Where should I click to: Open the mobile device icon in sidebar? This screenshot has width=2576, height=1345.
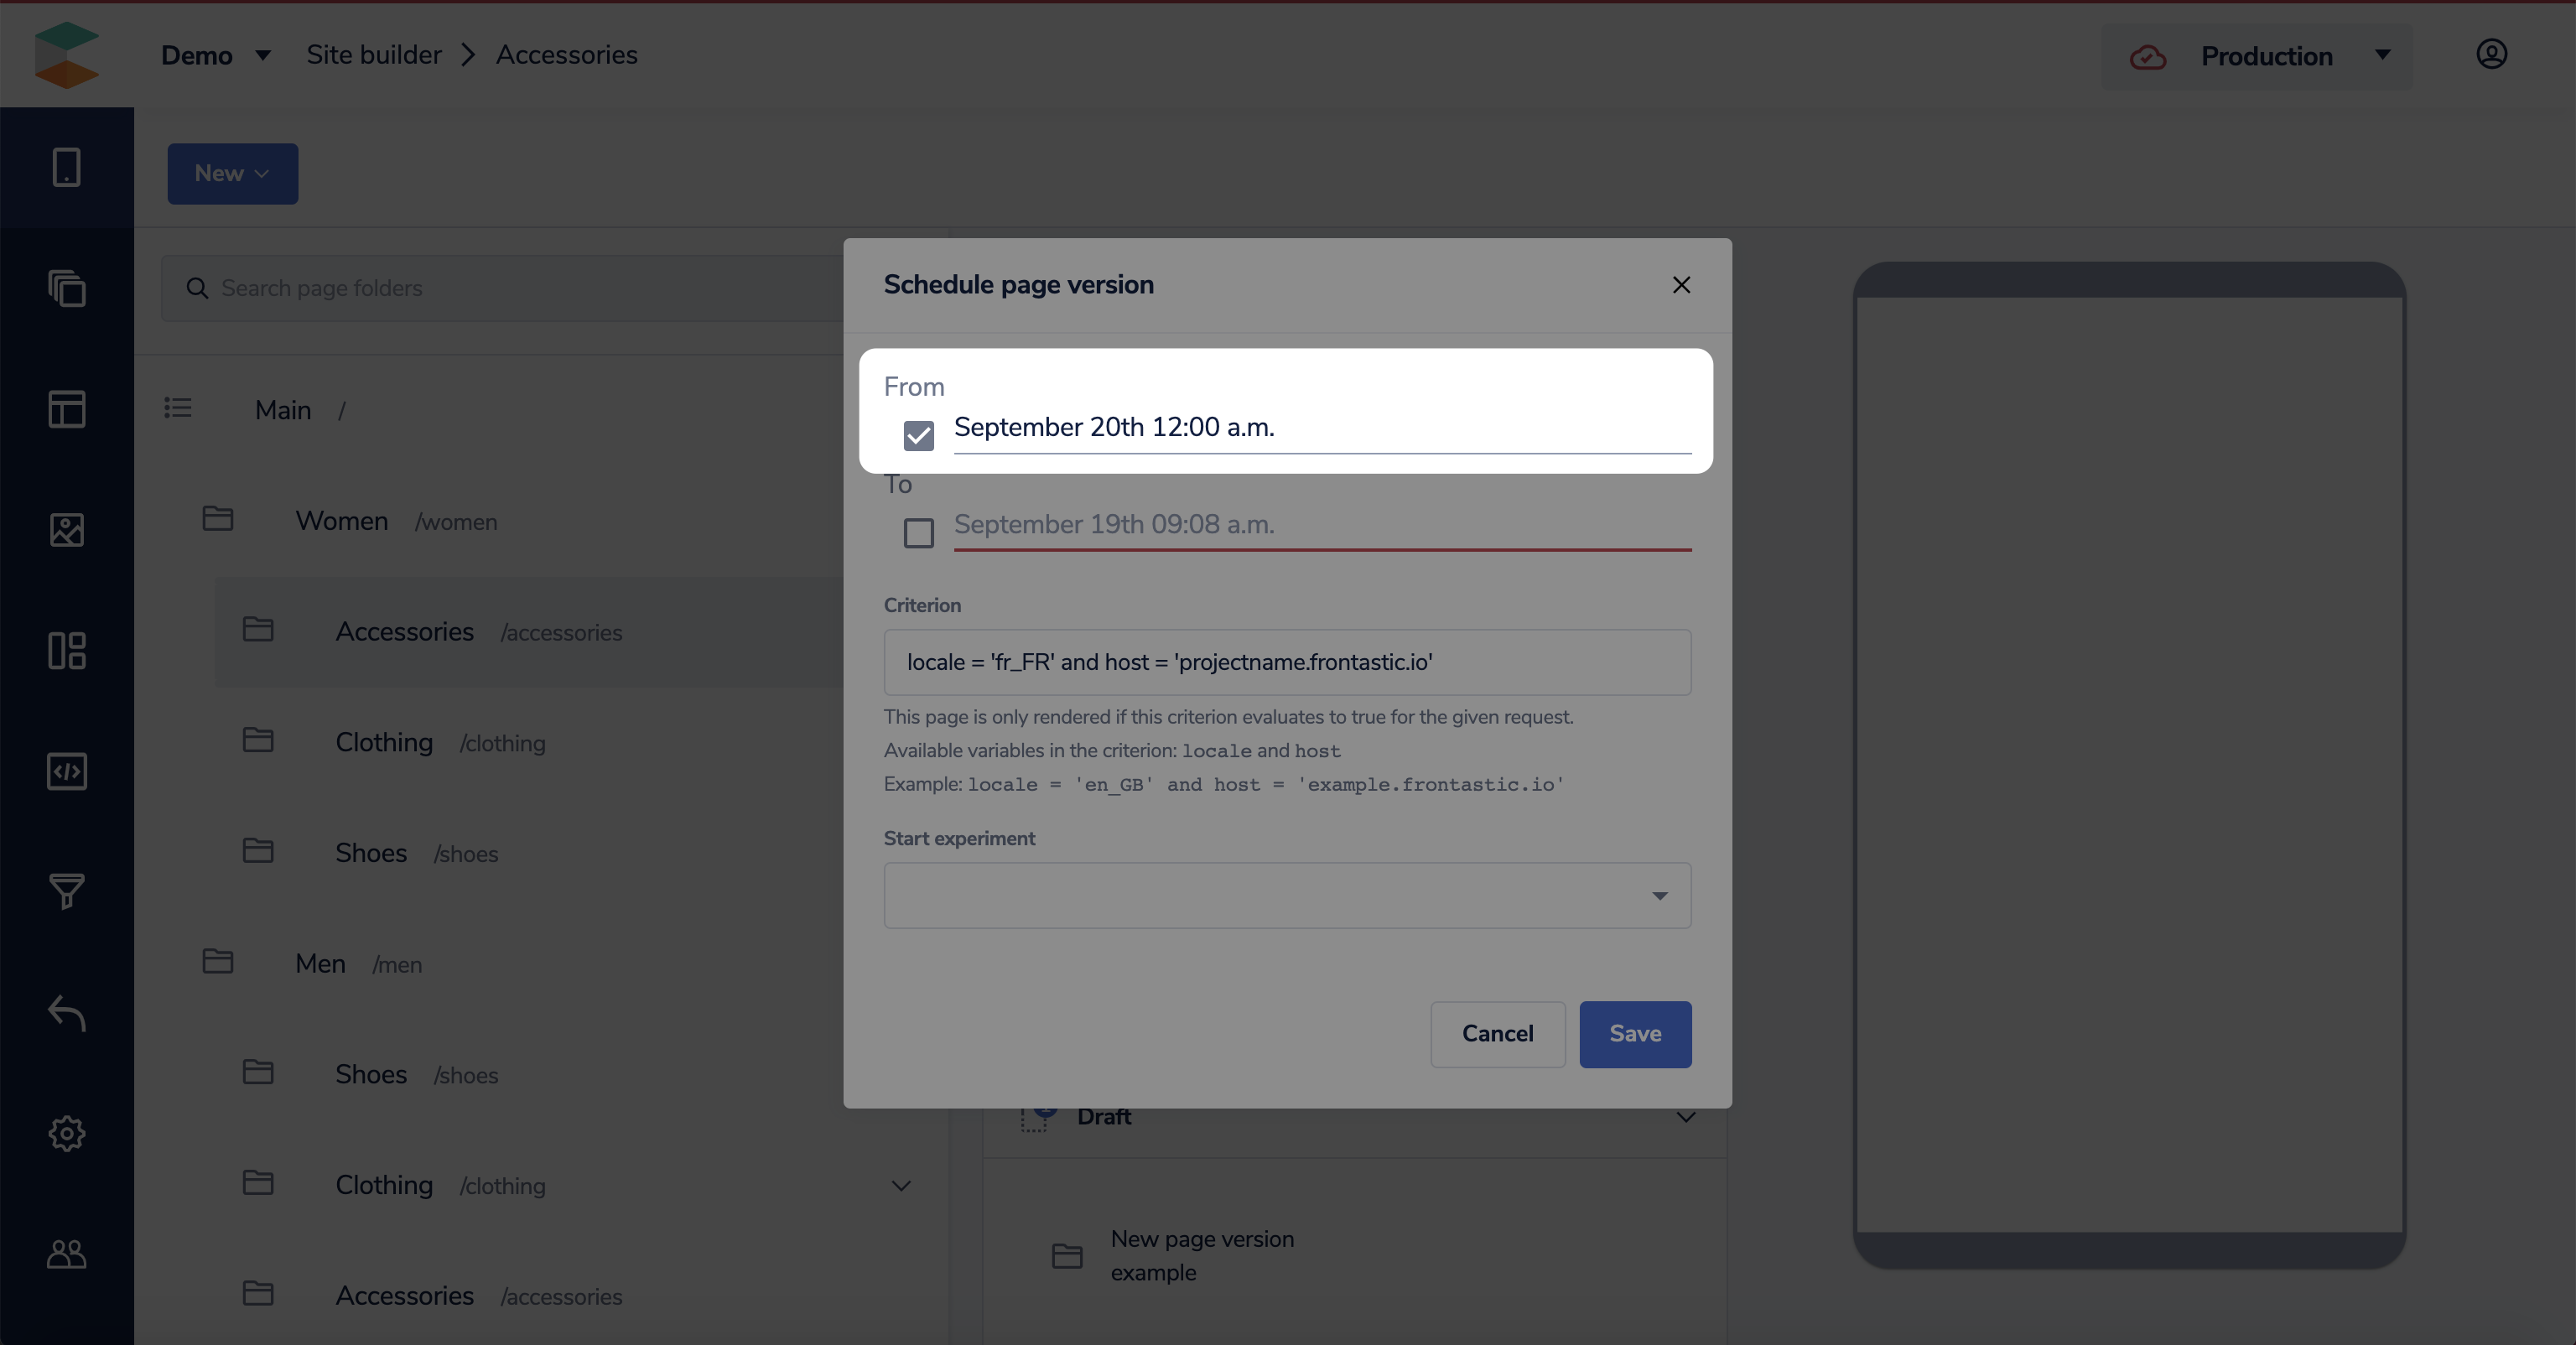tap(66, 167)
